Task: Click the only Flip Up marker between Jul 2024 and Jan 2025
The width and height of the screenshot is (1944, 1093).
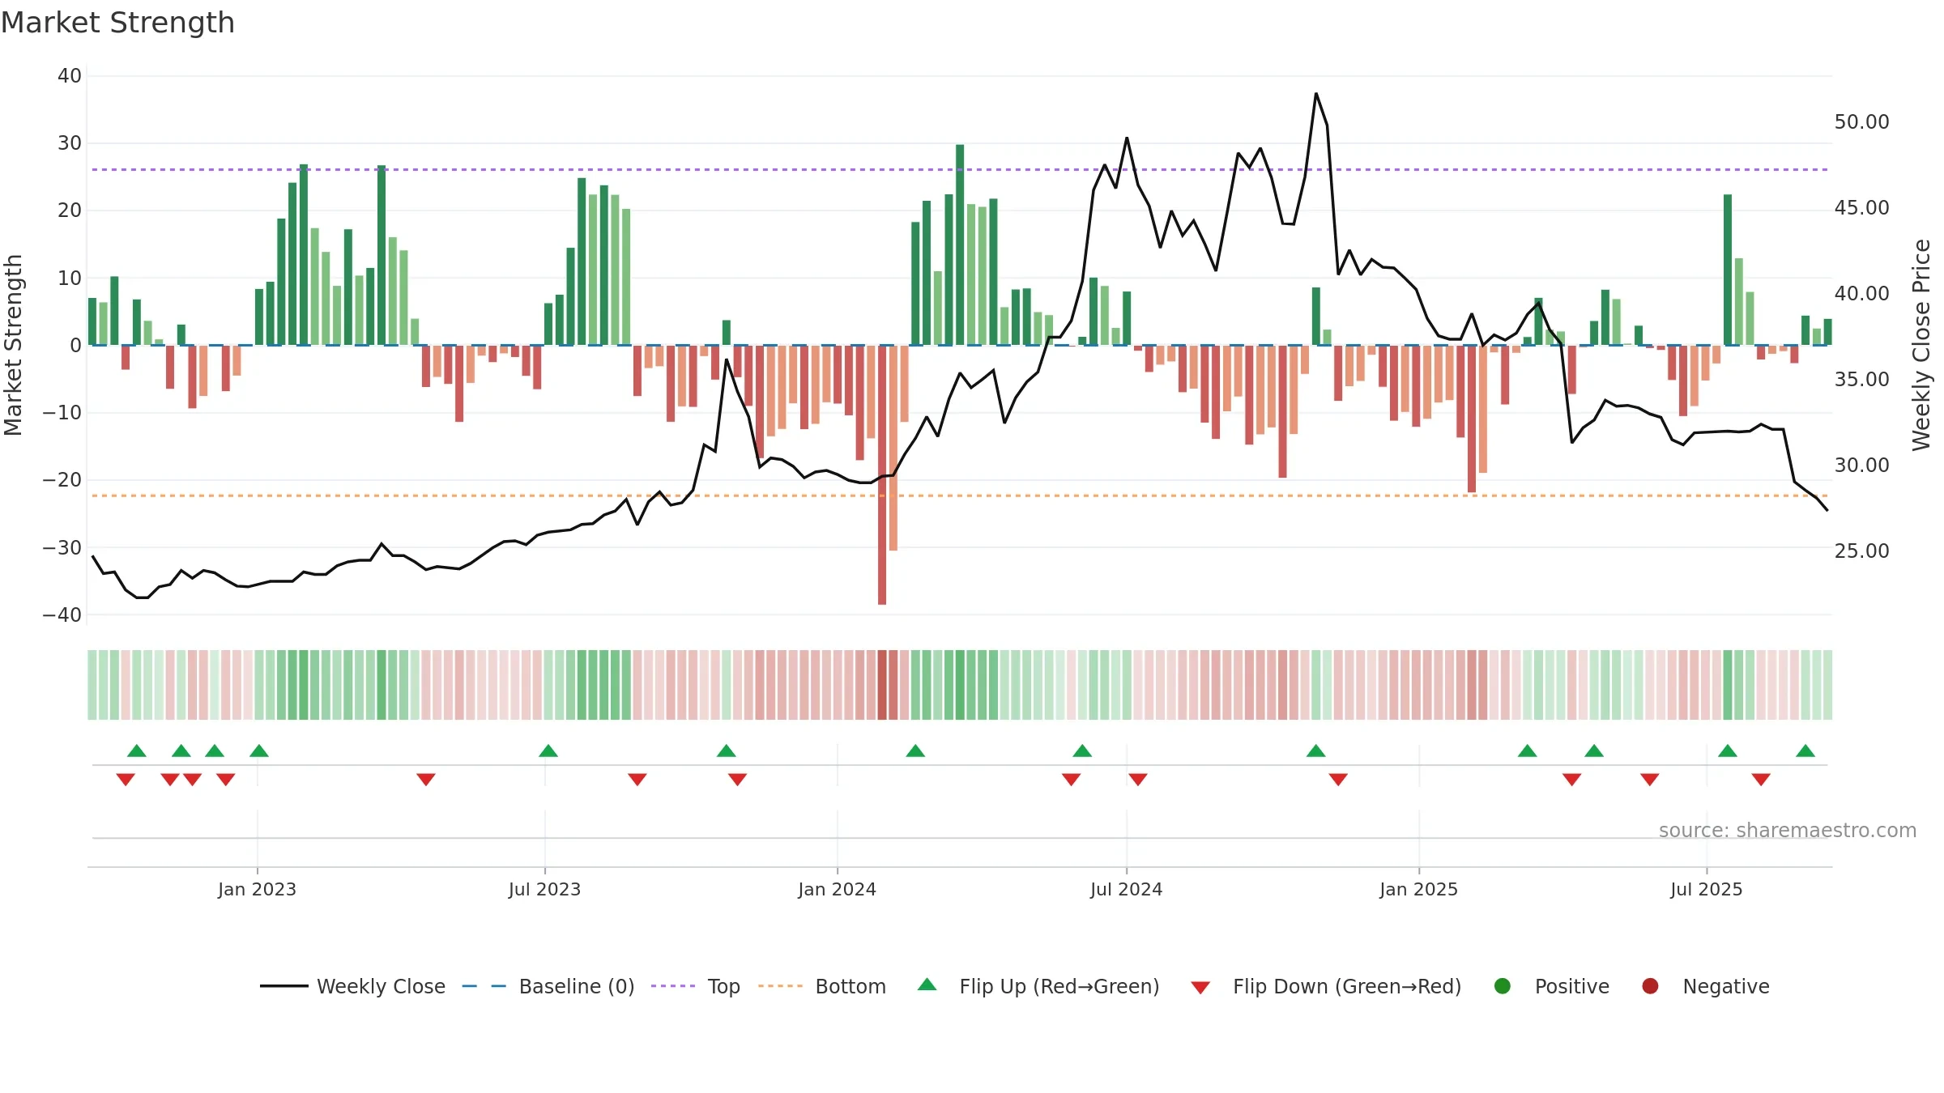Action: [x=1316, y=751]
